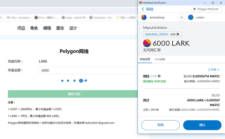Open the 编程 menu on the webpage
Image resolution: width=225 pixels, height=139 pixels.
[47, 28]
